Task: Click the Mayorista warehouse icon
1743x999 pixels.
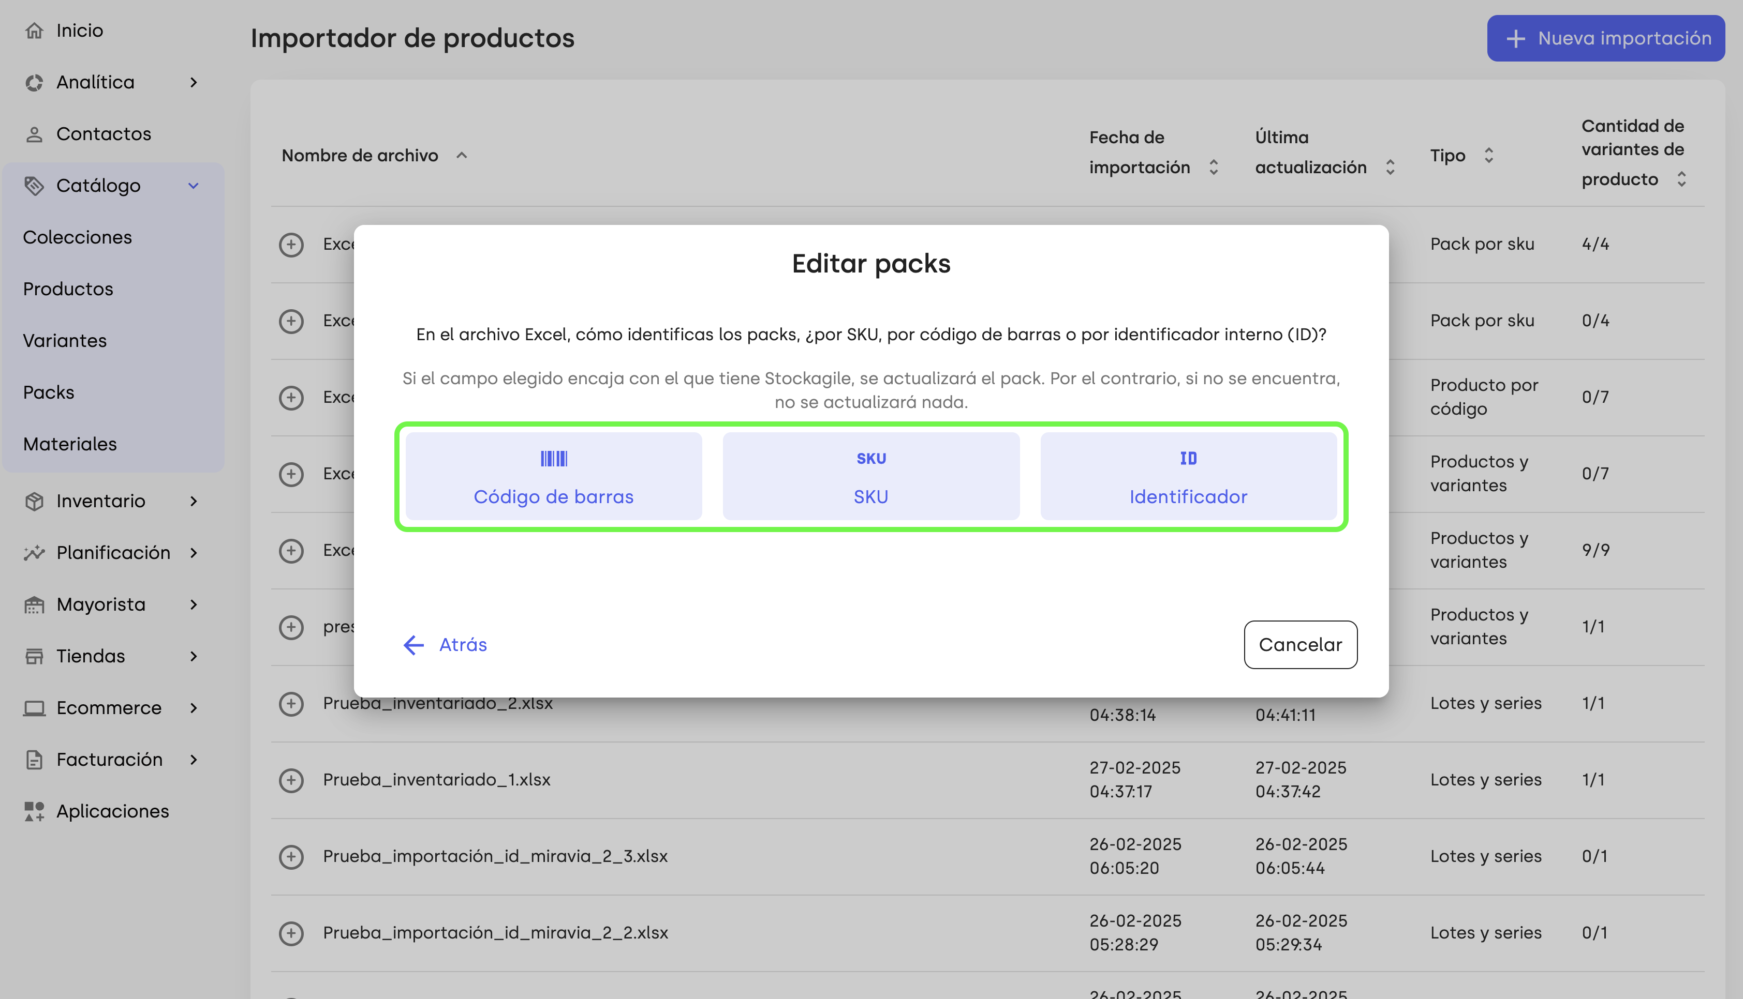Action: (x=34, y=605)
